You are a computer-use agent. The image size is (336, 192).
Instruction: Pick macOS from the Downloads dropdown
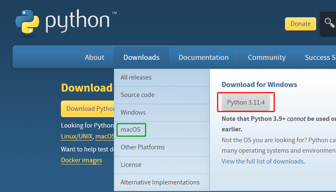coord(132,130)
